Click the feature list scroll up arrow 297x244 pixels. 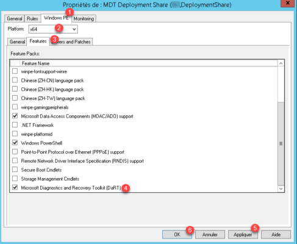(281, 63)
